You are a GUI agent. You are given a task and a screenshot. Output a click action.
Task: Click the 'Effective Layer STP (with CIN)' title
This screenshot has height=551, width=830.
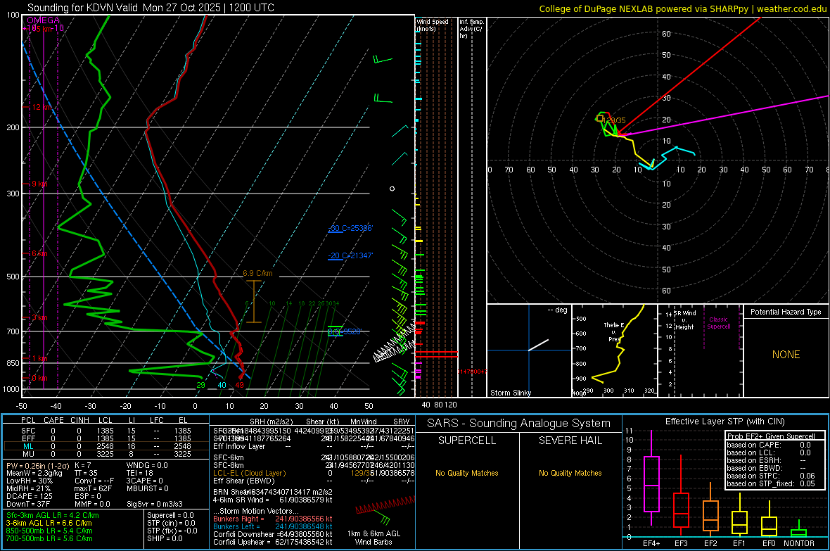724,422
